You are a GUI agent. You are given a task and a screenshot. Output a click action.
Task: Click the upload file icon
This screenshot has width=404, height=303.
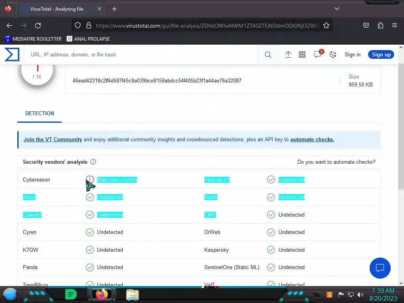click(x=288, y=54)
